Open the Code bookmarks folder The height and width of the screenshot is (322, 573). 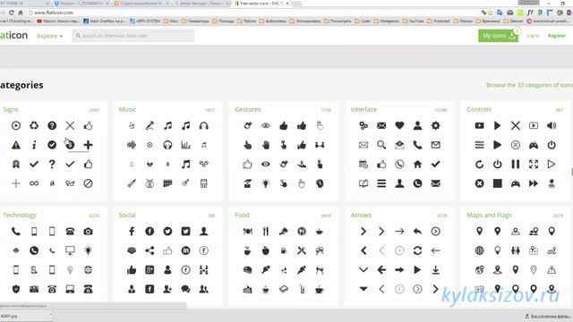coord(362,21)
